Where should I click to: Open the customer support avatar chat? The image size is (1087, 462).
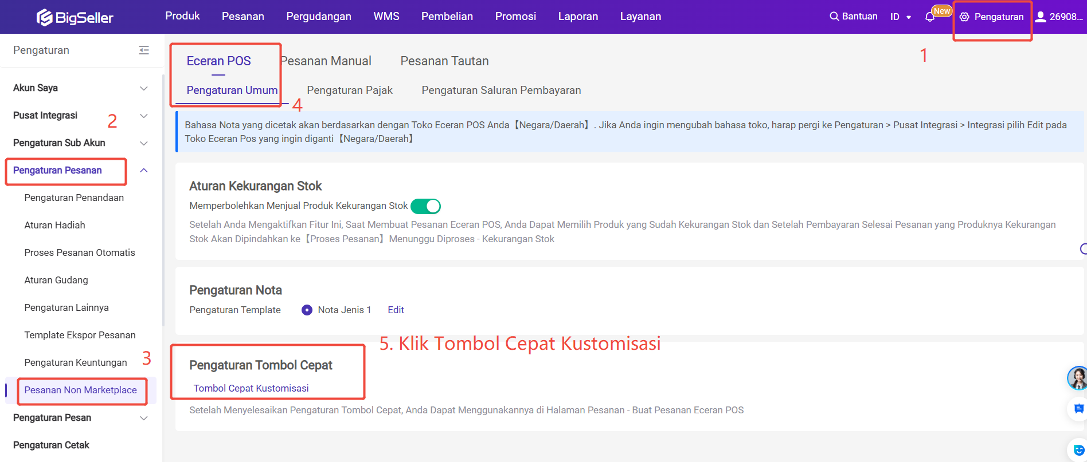tap(1077, 378)
